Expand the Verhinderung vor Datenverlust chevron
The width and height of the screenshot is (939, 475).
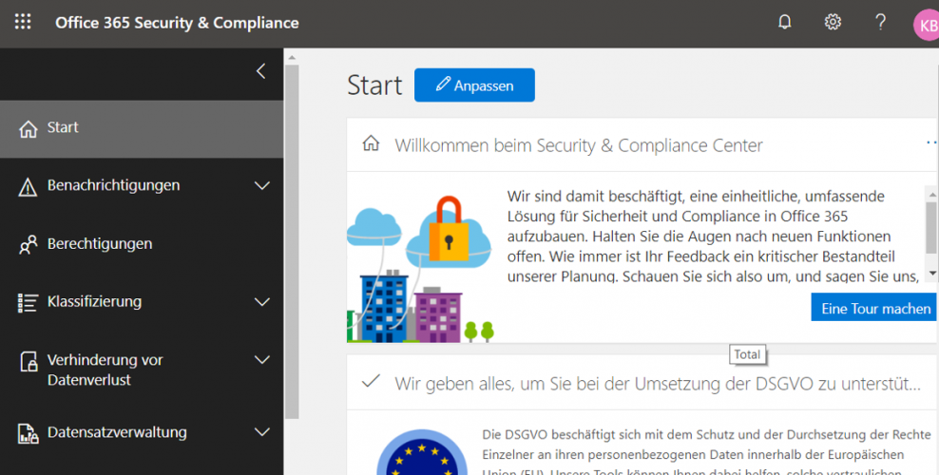click(x=262, y=359)
